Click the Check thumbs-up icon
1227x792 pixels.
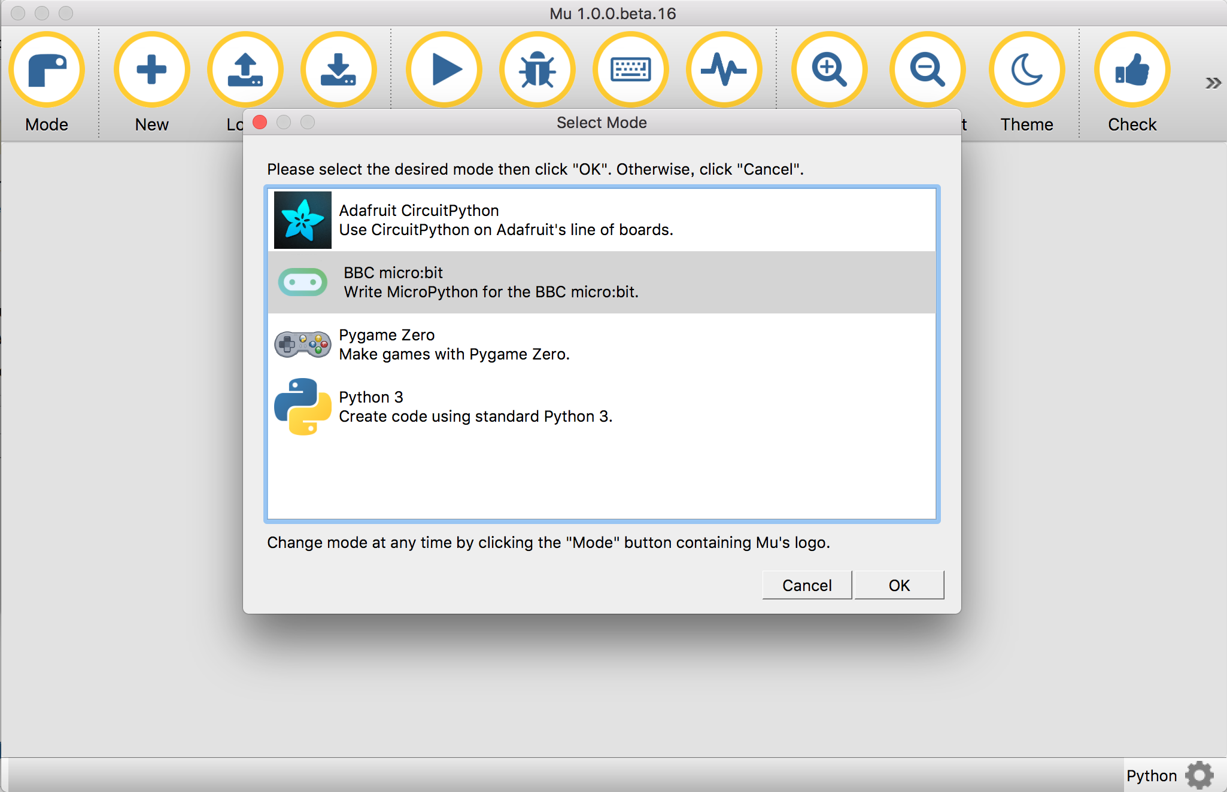click(x=1132, y=70)
